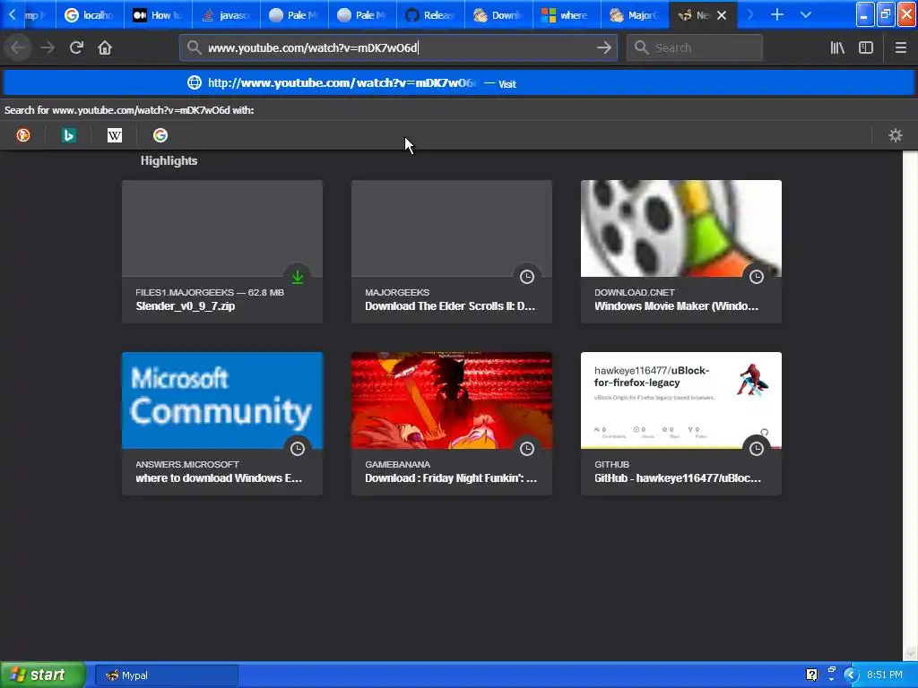Viewport: 918px width, 688px height.
Task: Open search settings gear icon
Action: coord(896,135)
